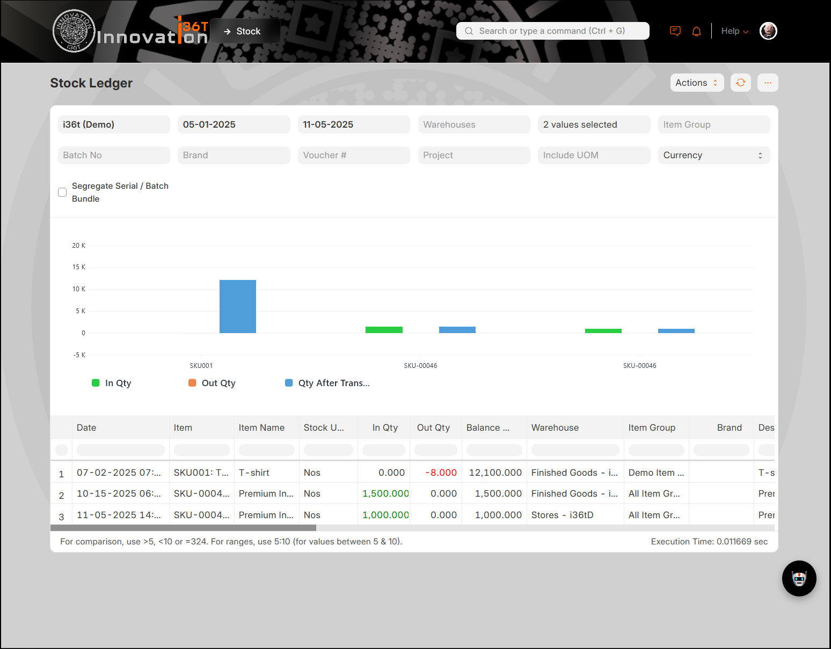The width and height of the screenshot is (831, 649).
Task: Navigate to the Stock breadcrumb
Action: (x=248, y=31)
